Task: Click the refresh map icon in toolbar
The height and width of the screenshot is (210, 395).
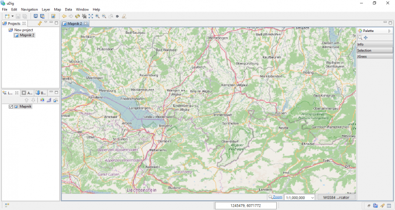Action: (77, 16)
